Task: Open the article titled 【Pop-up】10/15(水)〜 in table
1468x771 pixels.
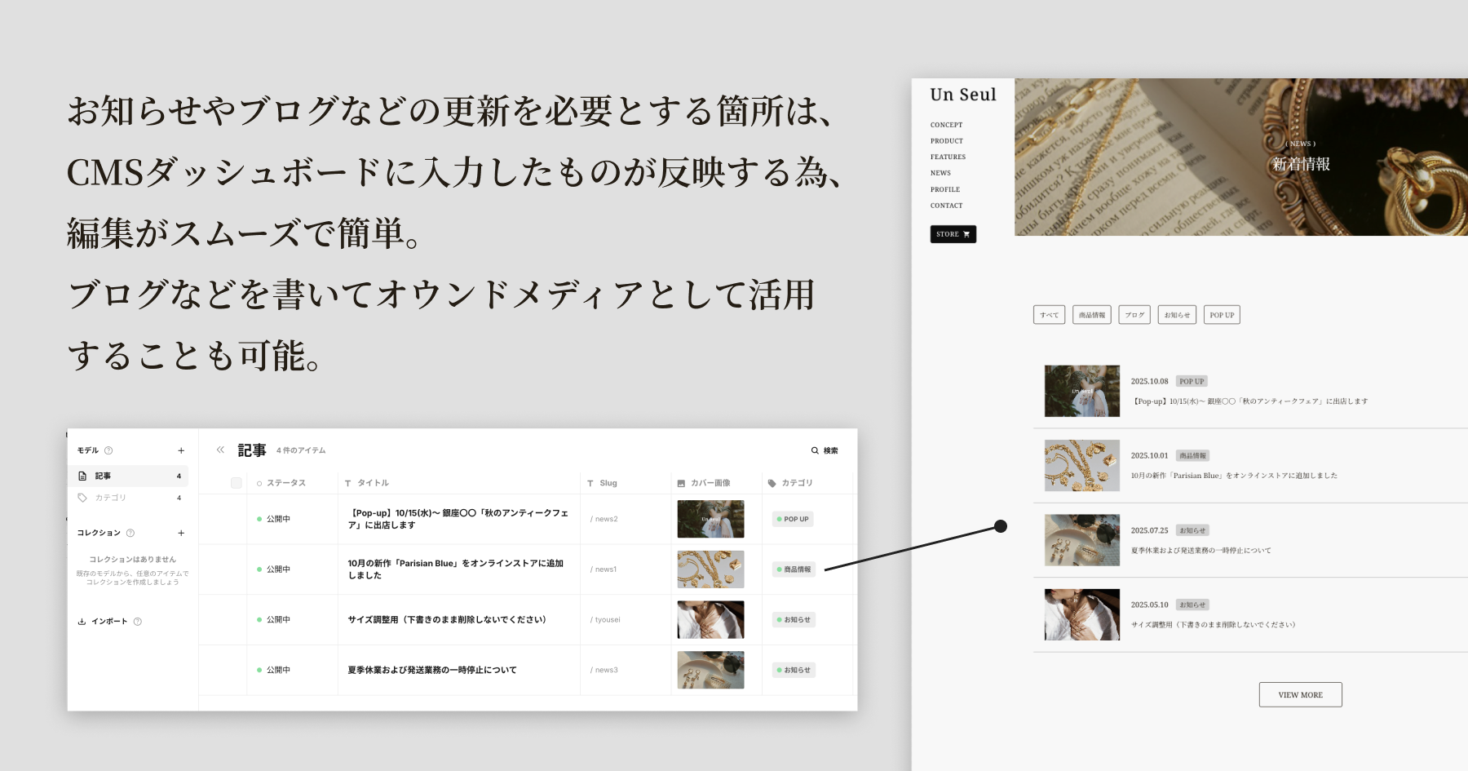Action: point(458,519)
